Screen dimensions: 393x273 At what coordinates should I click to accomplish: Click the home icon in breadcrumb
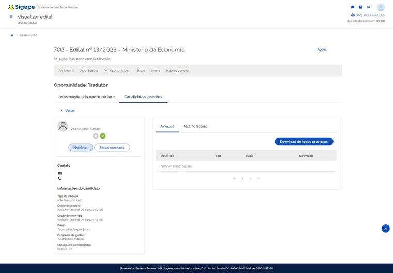(12, 35)
